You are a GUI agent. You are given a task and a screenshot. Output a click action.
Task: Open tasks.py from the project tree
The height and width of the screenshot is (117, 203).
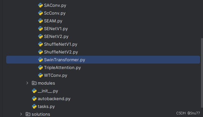(46, 107)
